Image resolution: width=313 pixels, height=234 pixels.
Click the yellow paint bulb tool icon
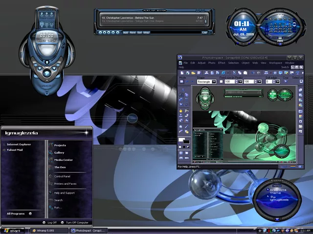pos(181,111)
